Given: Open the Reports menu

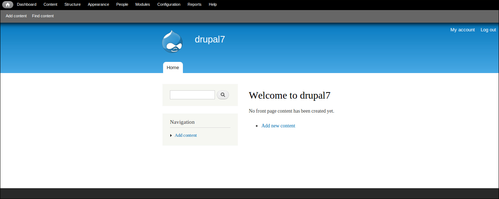Looking at the screenshot, I should click(194, 4).
